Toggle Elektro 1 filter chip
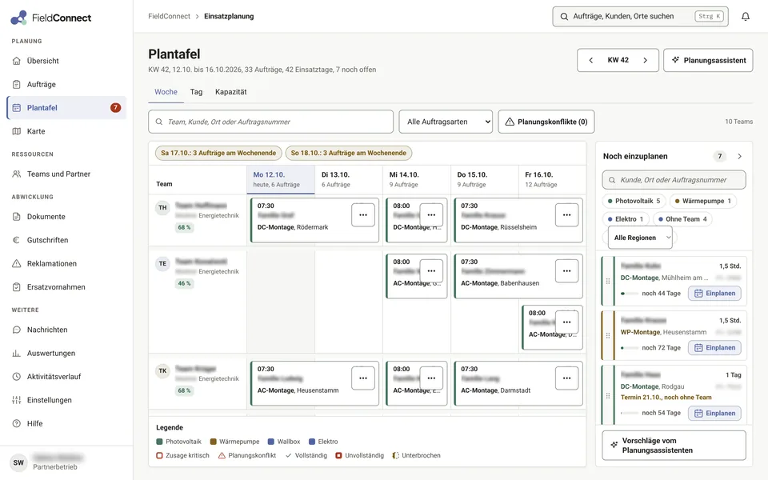Image resolution: width=768 pixels, height=480 pixels. [x=626, y=219]
